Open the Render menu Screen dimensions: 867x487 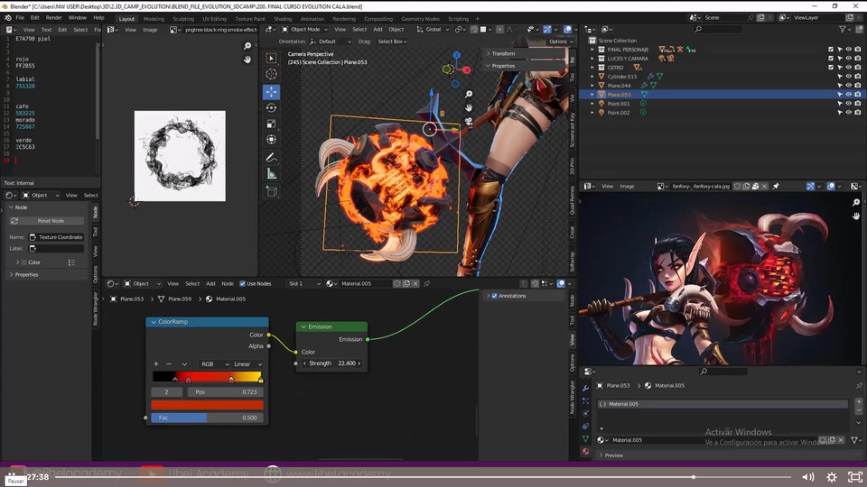(54, 17)
